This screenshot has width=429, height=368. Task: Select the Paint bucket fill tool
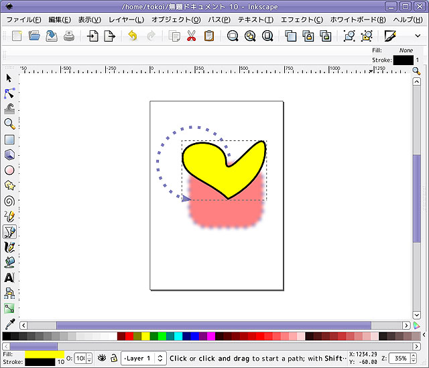pyautogui.click(x=9, y=262)
